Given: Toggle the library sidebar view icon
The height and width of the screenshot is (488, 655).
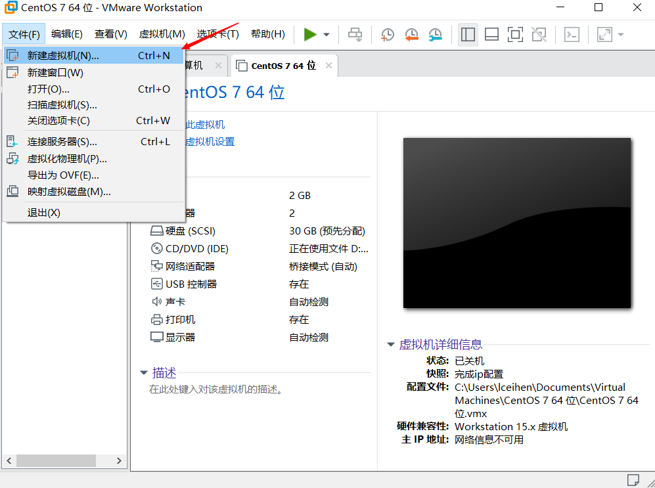Looking at the screenshot, I should (468, 35).
